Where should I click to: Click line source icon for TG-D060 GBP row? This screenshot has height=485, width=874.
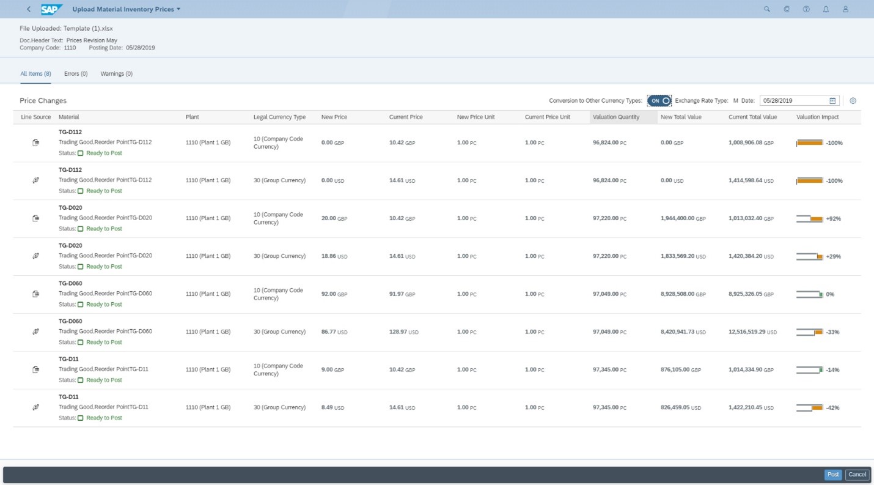[x=36, y=294]
